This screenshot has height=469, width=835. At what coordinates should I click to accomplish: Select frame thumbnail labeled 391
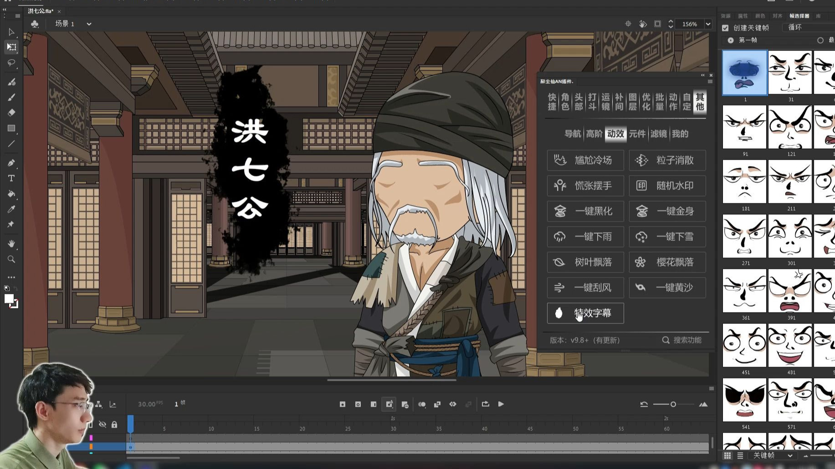tap(790, 291)
